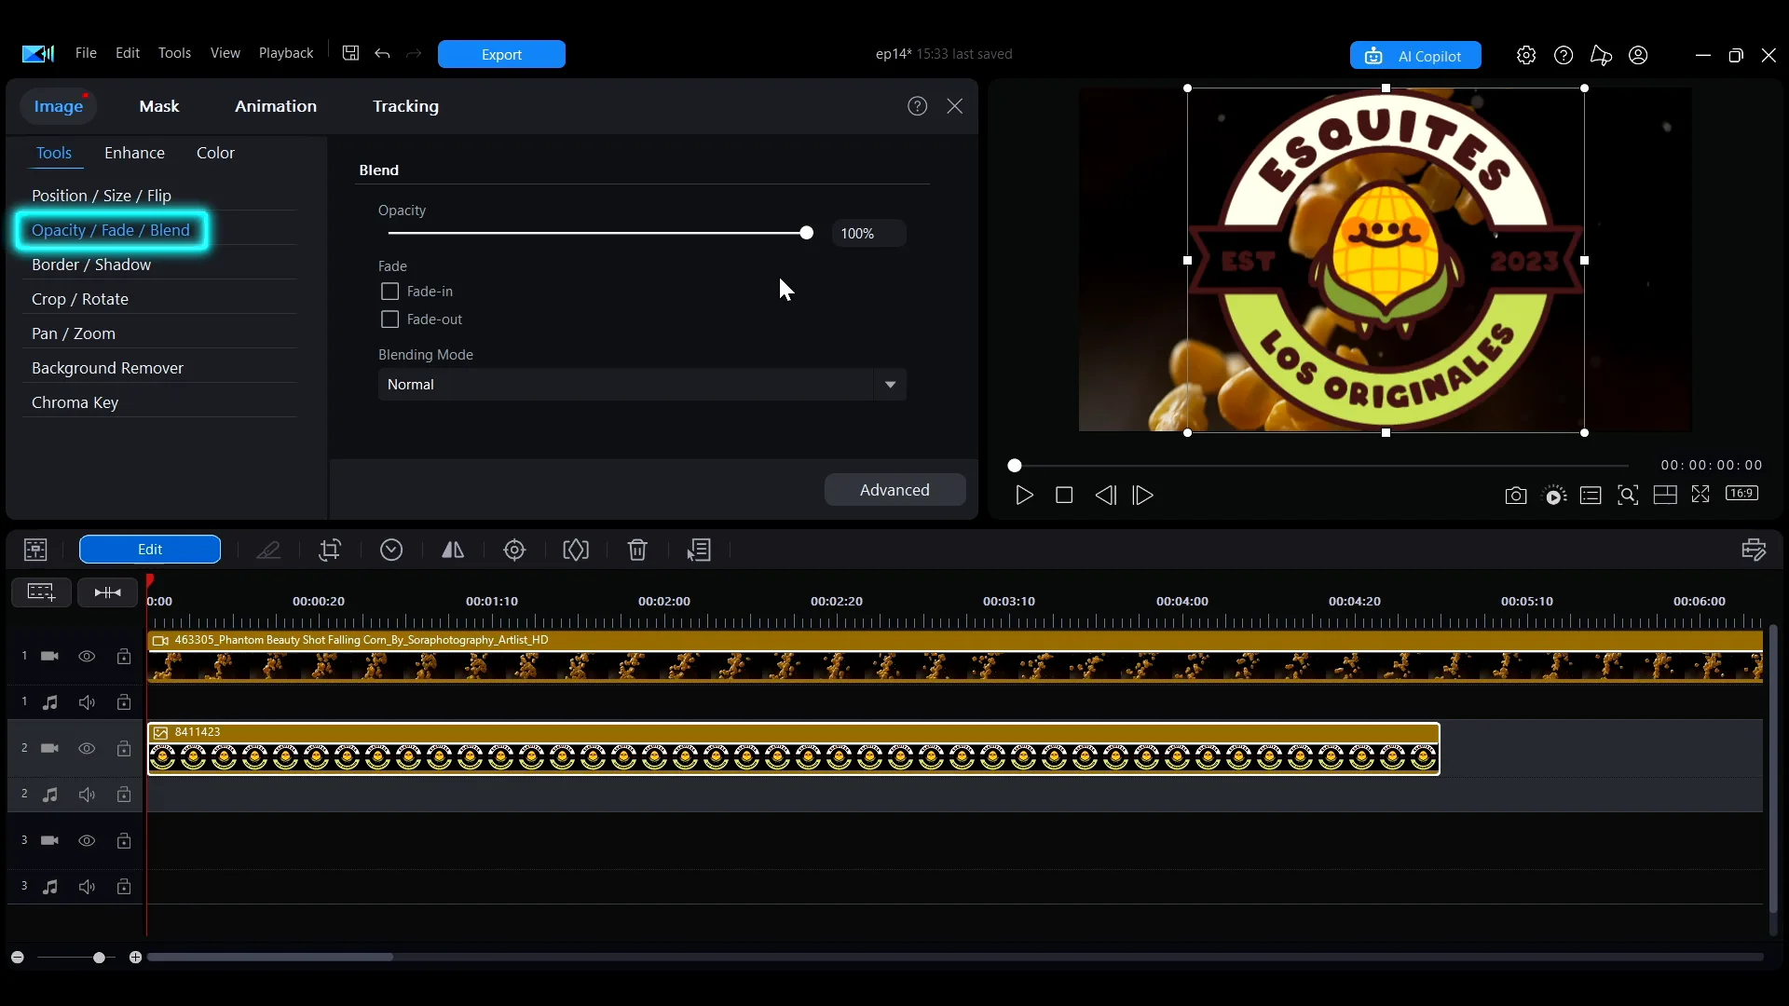1789x1006 pixels.
Task: Click the Export button
Action: pyautogui.click(x=501, y=54)
